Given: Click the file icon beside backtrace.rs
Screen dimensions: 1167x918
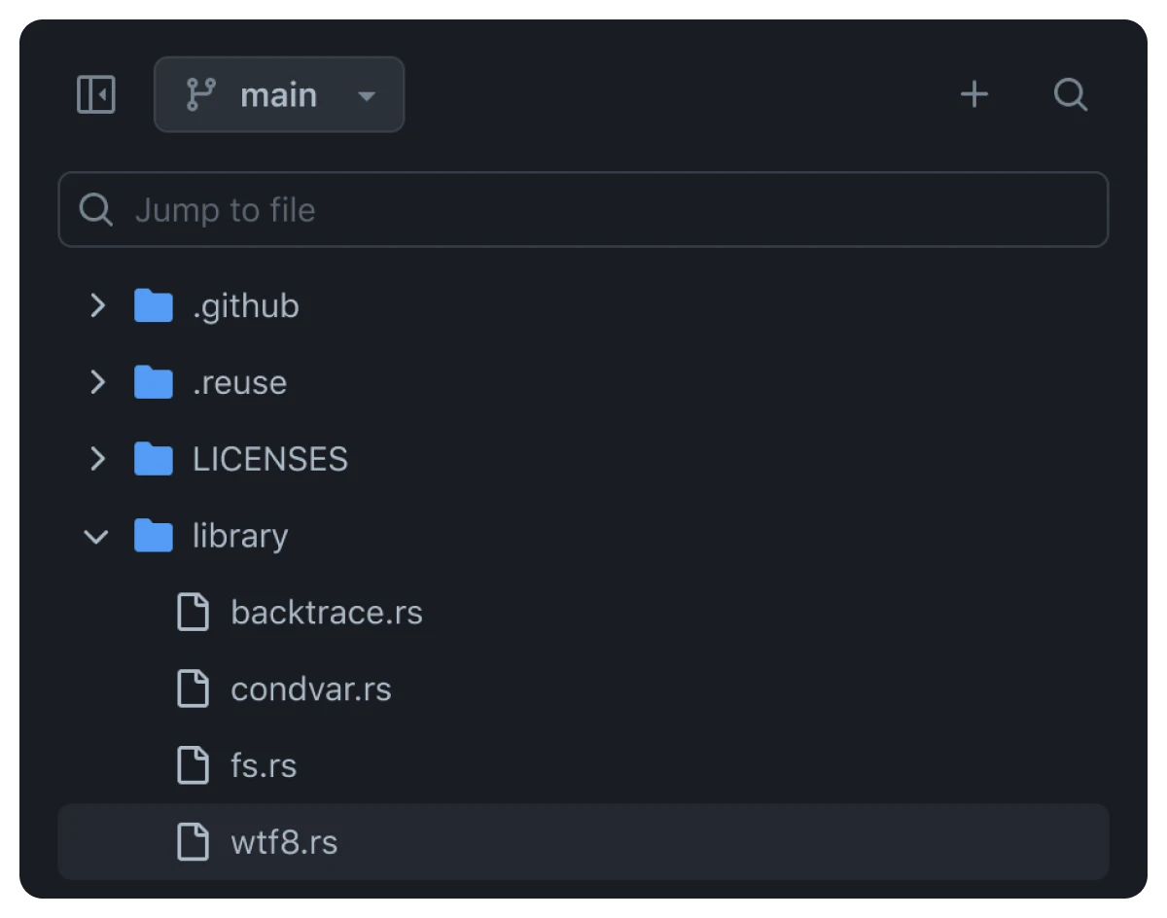Looking at the screenshot, I should [x=194, y=612].
